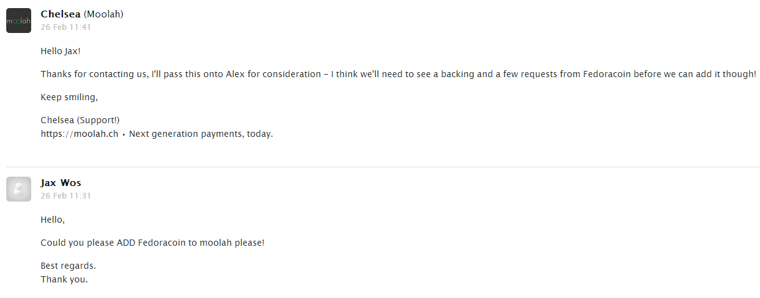The image size is (760, 298).
Task: Click the "Next generation payments, today." tagline
Action: [201, 134]
